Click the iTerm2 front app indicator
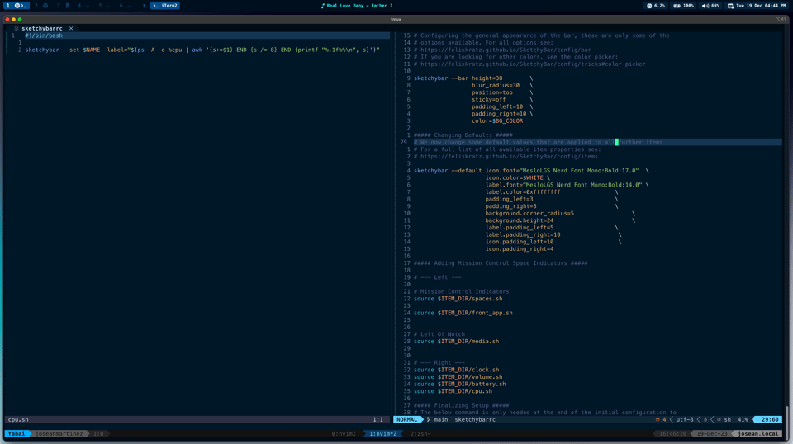Screen dimensions: 793x444 coord(165,6)
